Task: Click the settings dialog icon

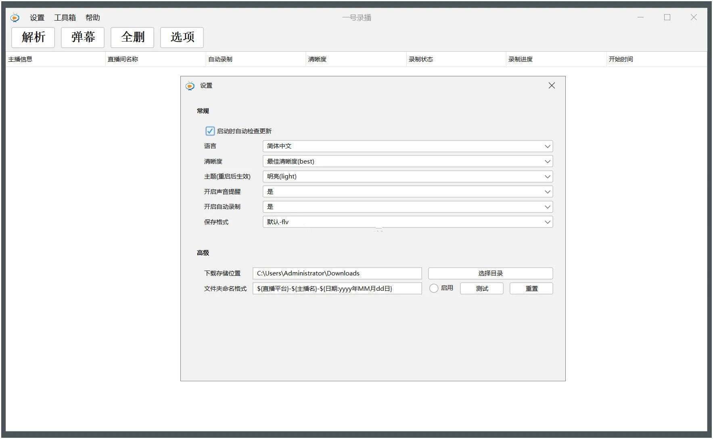Action: [x=190, y=86]
